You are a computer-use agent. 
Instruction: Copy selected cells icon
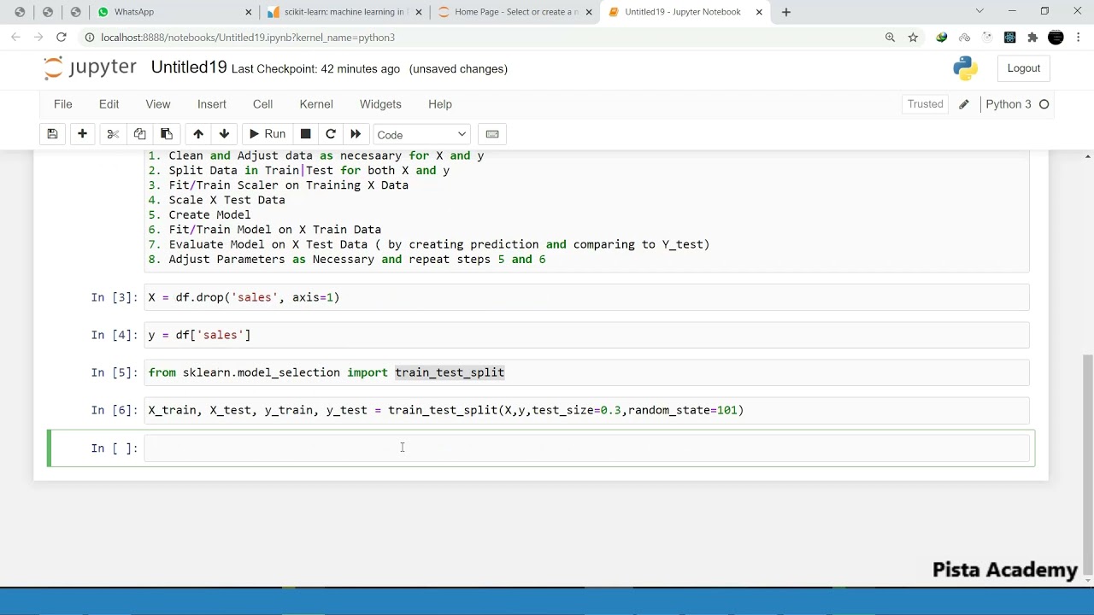[x=140, y=134]
